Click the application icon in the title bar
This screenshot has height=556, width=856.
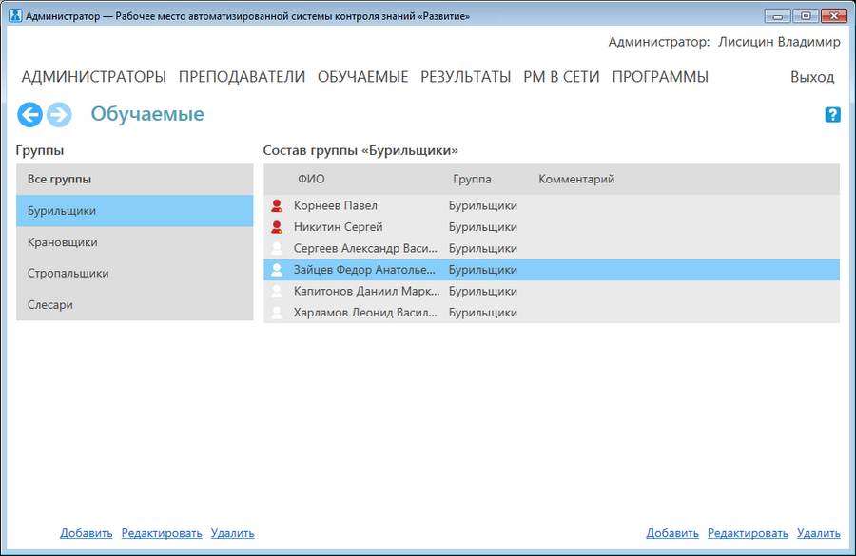pos(15,16)
